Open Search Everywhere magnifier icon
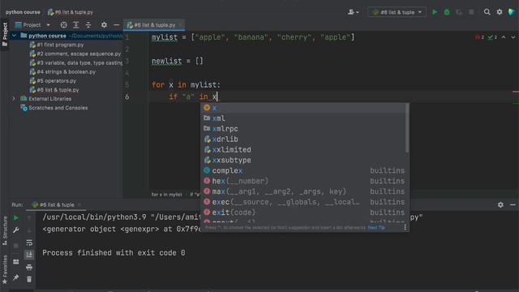 tap(487, 12)
